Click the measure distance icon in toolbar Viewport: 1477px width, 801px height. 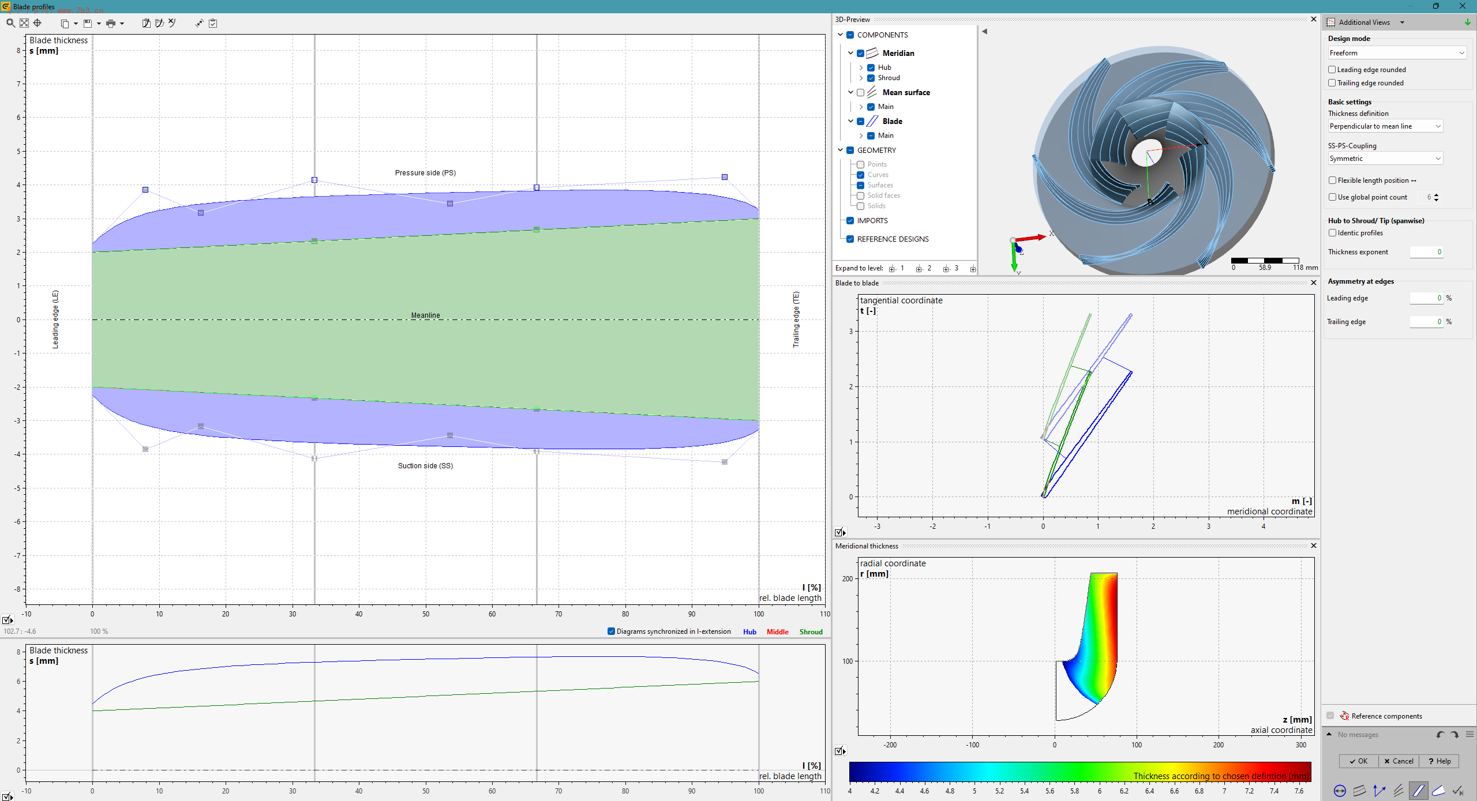pos(200,24)
